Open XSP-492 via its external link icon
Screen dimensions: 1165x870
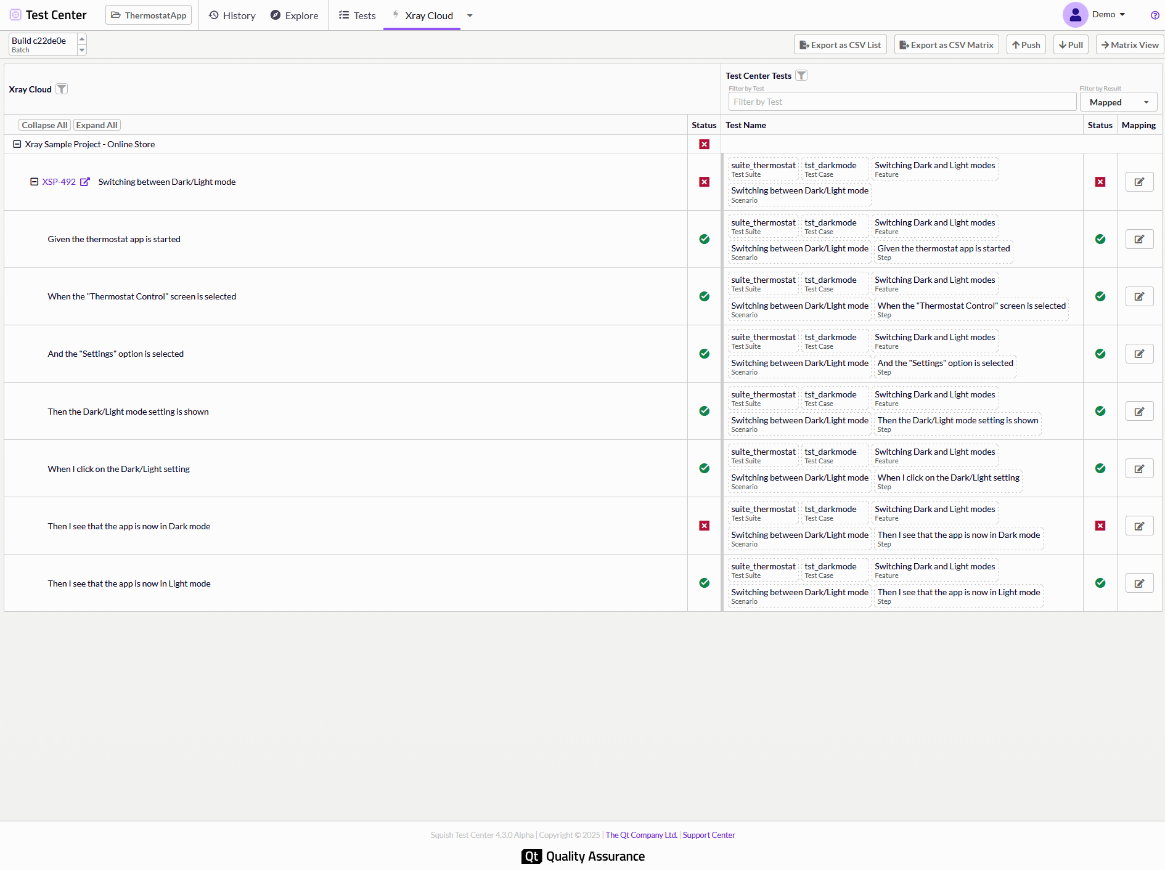(85, 181)
